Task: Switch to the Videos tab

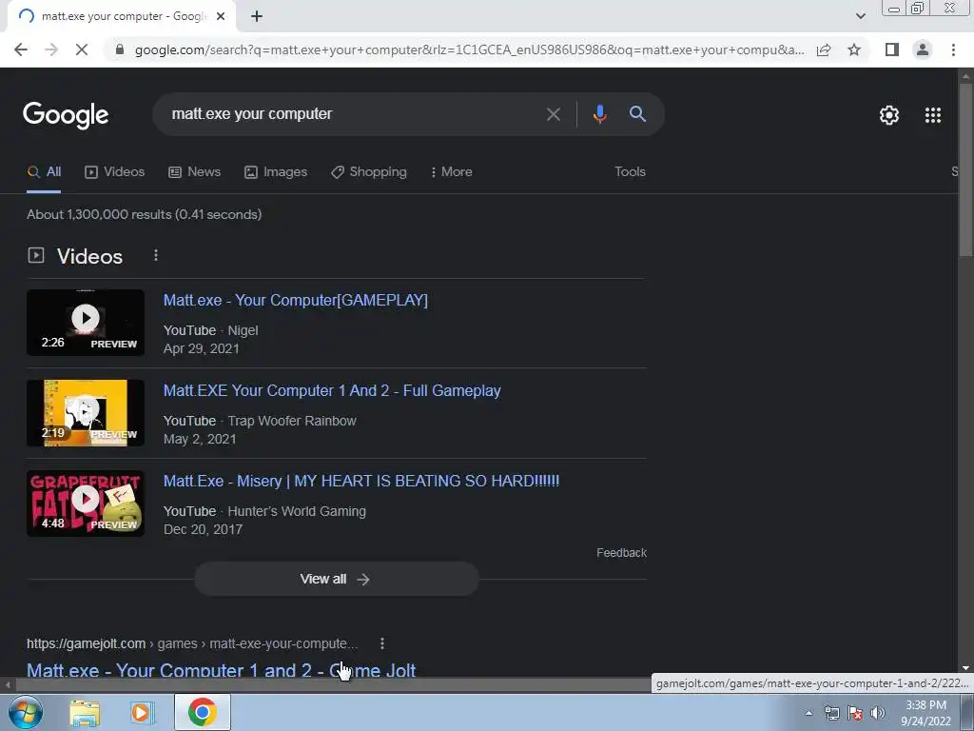Action: pyautogui.click(x=115, y=171)
